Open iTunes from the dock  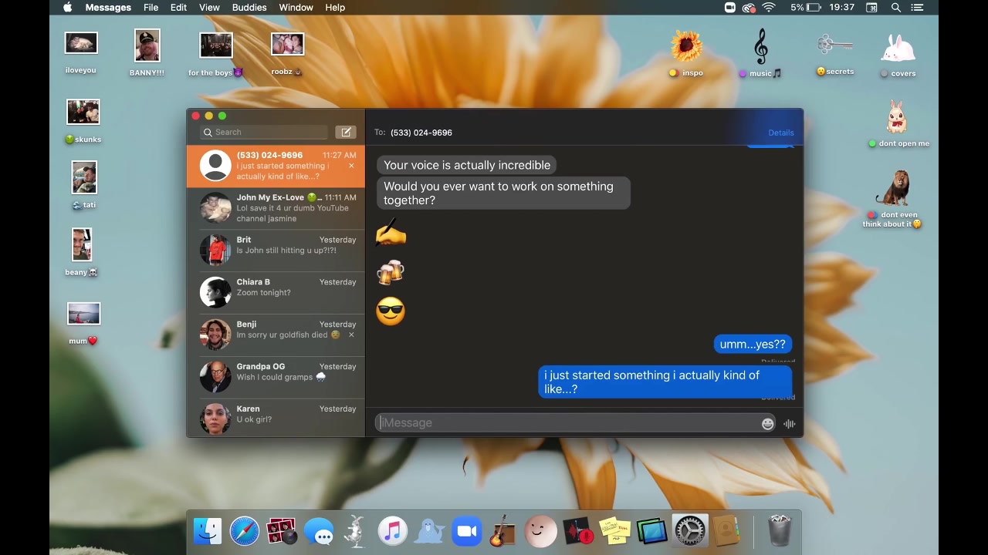(392, 531)
